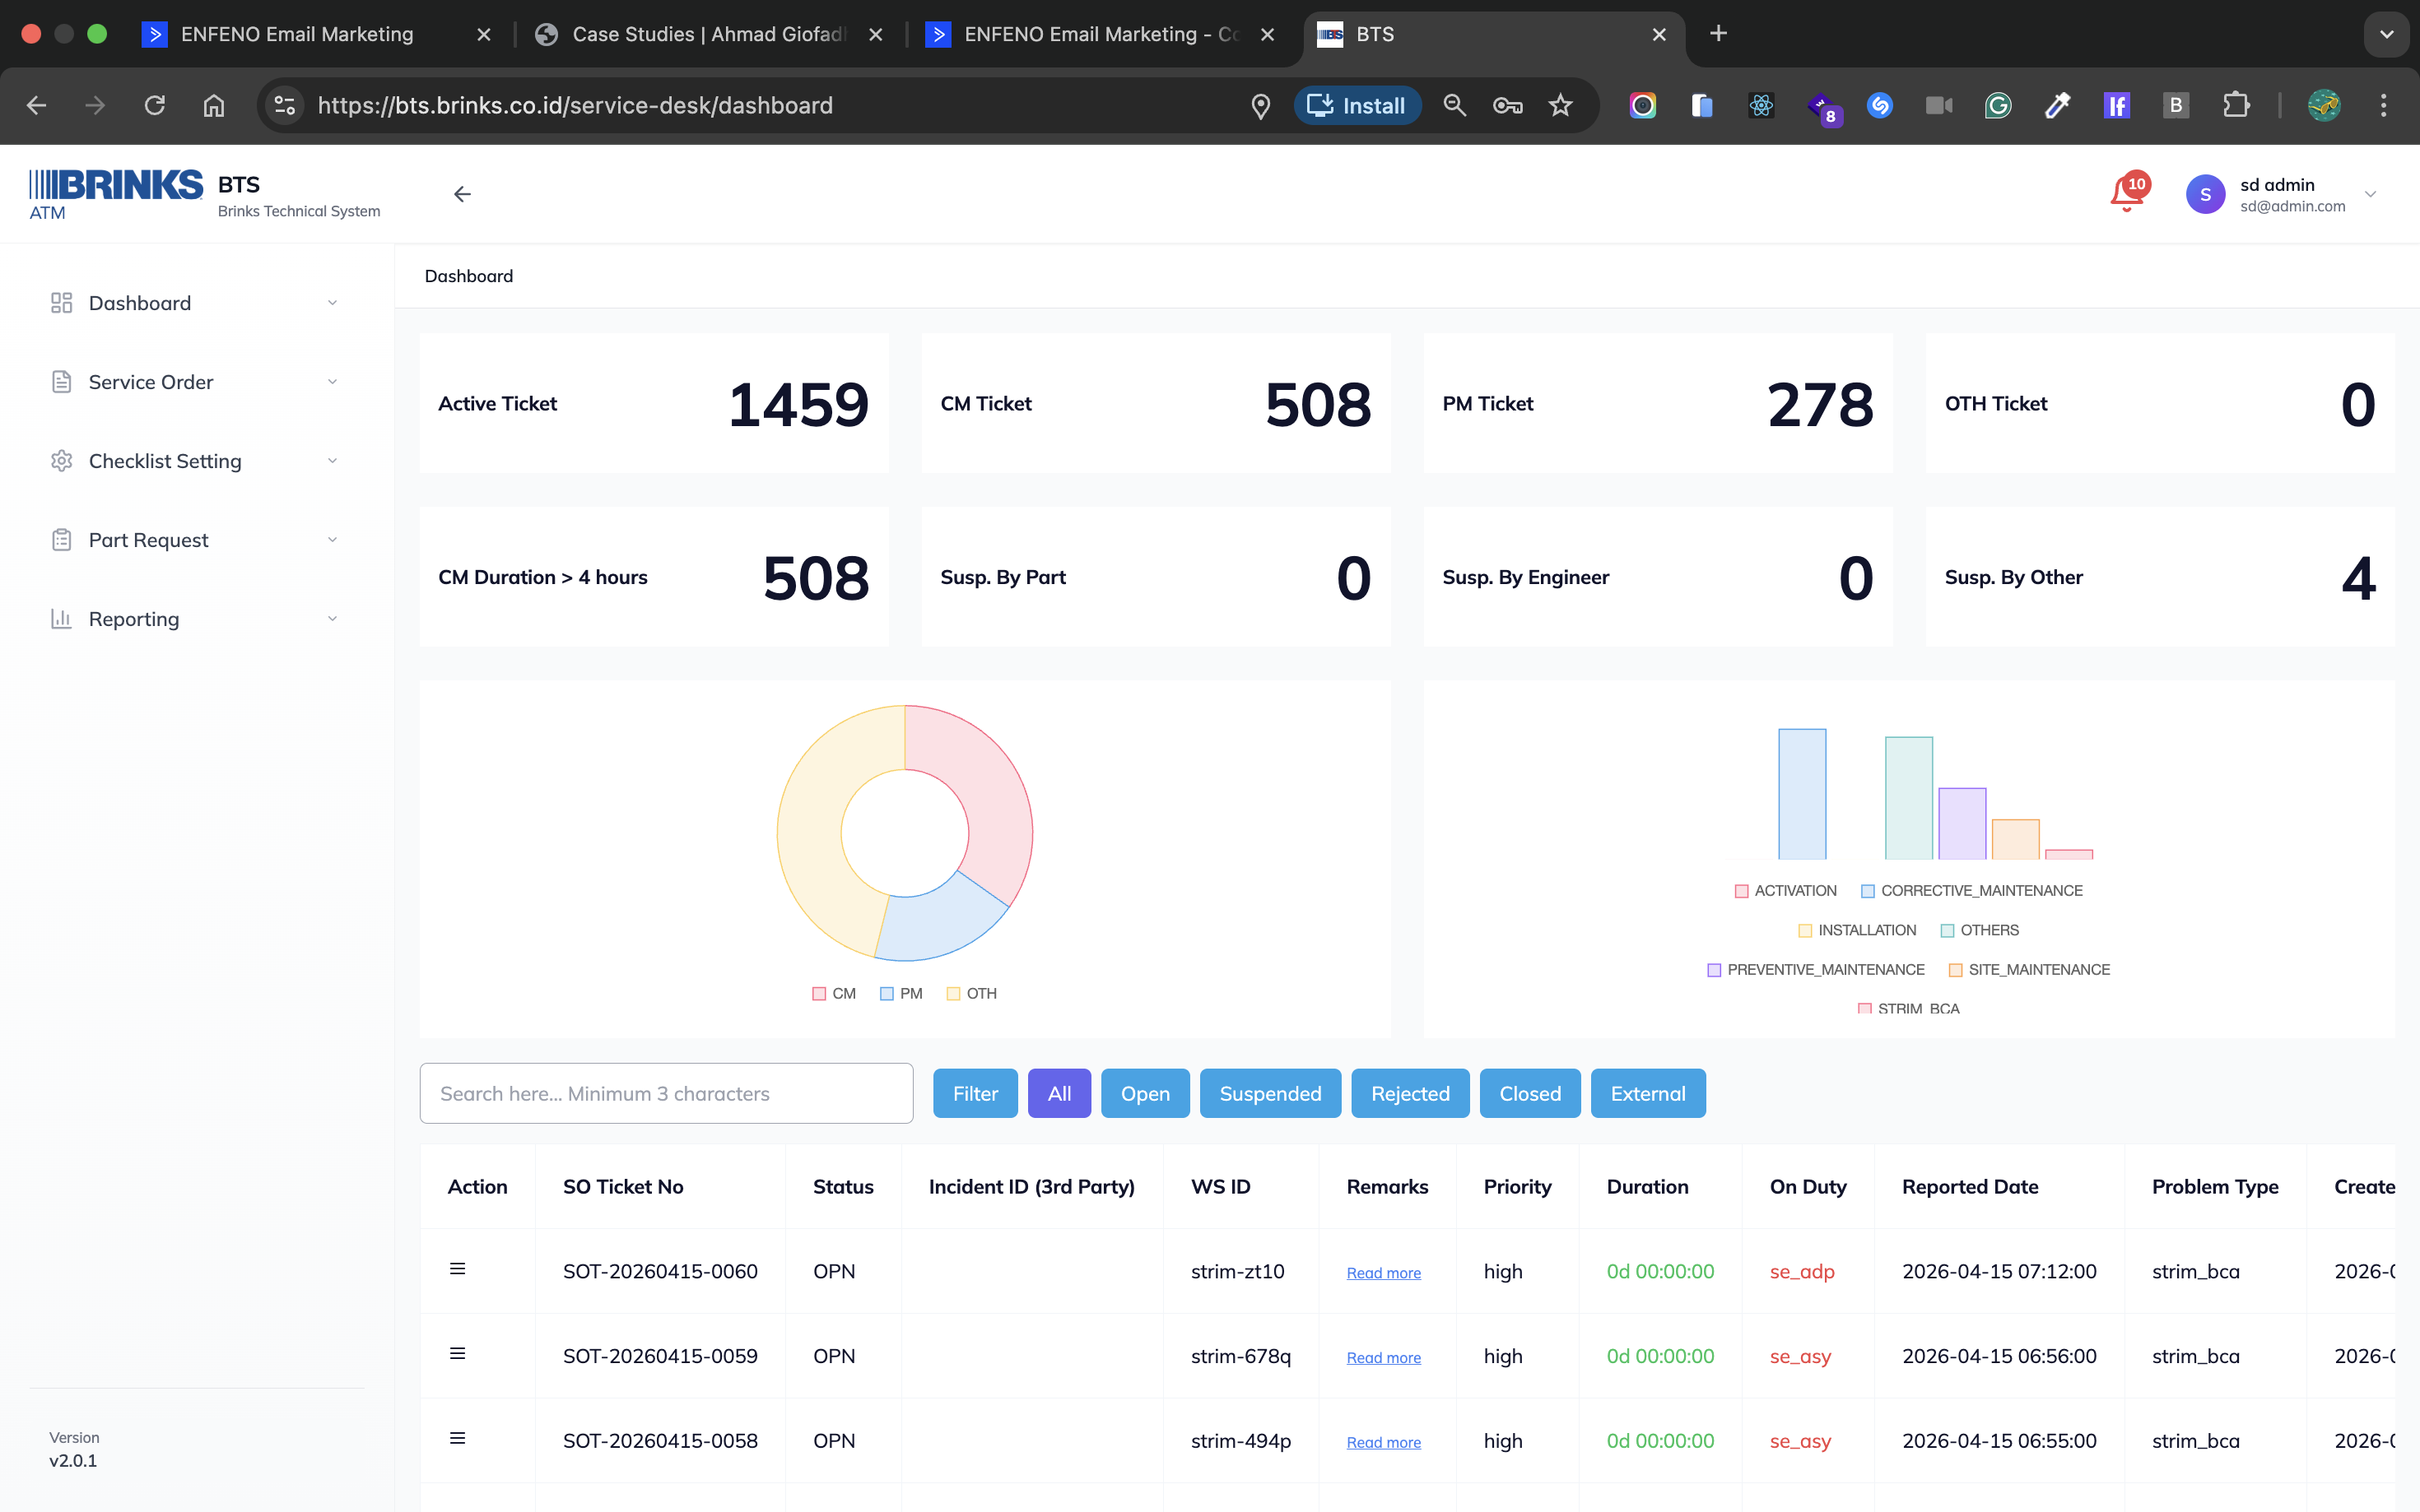Click the Reporting chart icon in sidebar
The width and height of the screenshot is (2420, 1512).
[x=61, y=619]
